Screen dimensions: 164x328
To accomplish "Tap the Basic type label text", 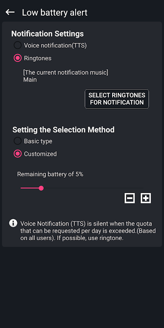I will pos(38,141).
